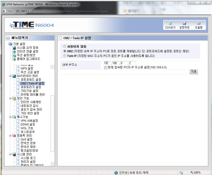Open the 도움말 help icon

tap(199, 23)
